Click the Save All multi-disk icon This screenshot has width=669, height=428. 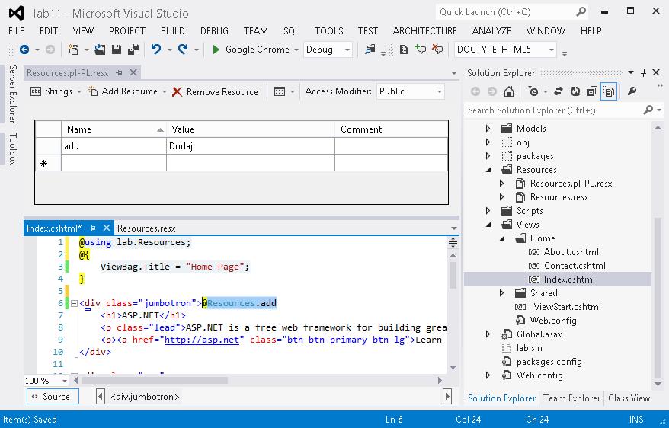[x=133, y=50]
